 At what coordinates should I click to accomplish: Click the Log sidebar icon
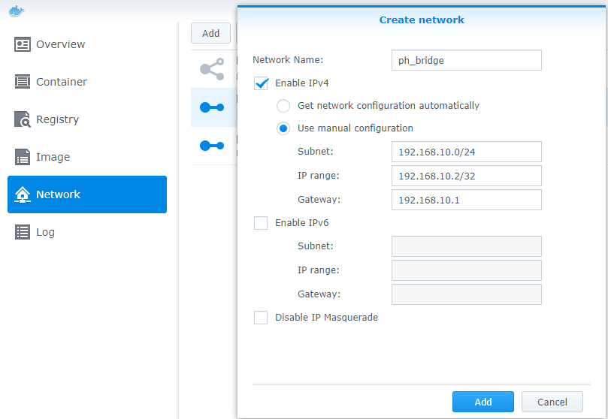23,232
